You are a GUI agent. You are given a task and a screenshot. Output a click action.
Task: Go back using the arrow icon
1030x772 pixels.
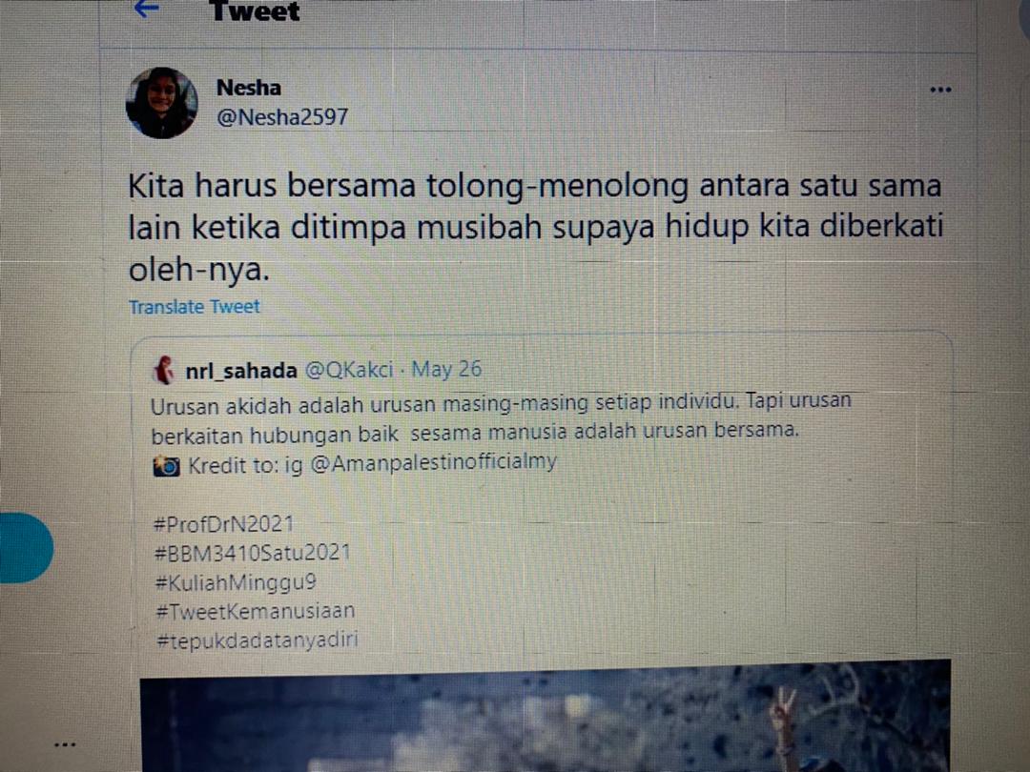tap(146, 9)
